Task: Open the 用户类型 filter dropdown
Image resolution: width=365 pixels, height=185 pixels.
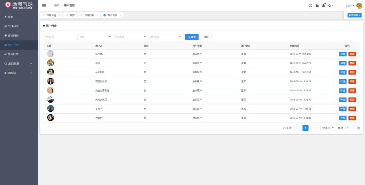Action: 130,37
